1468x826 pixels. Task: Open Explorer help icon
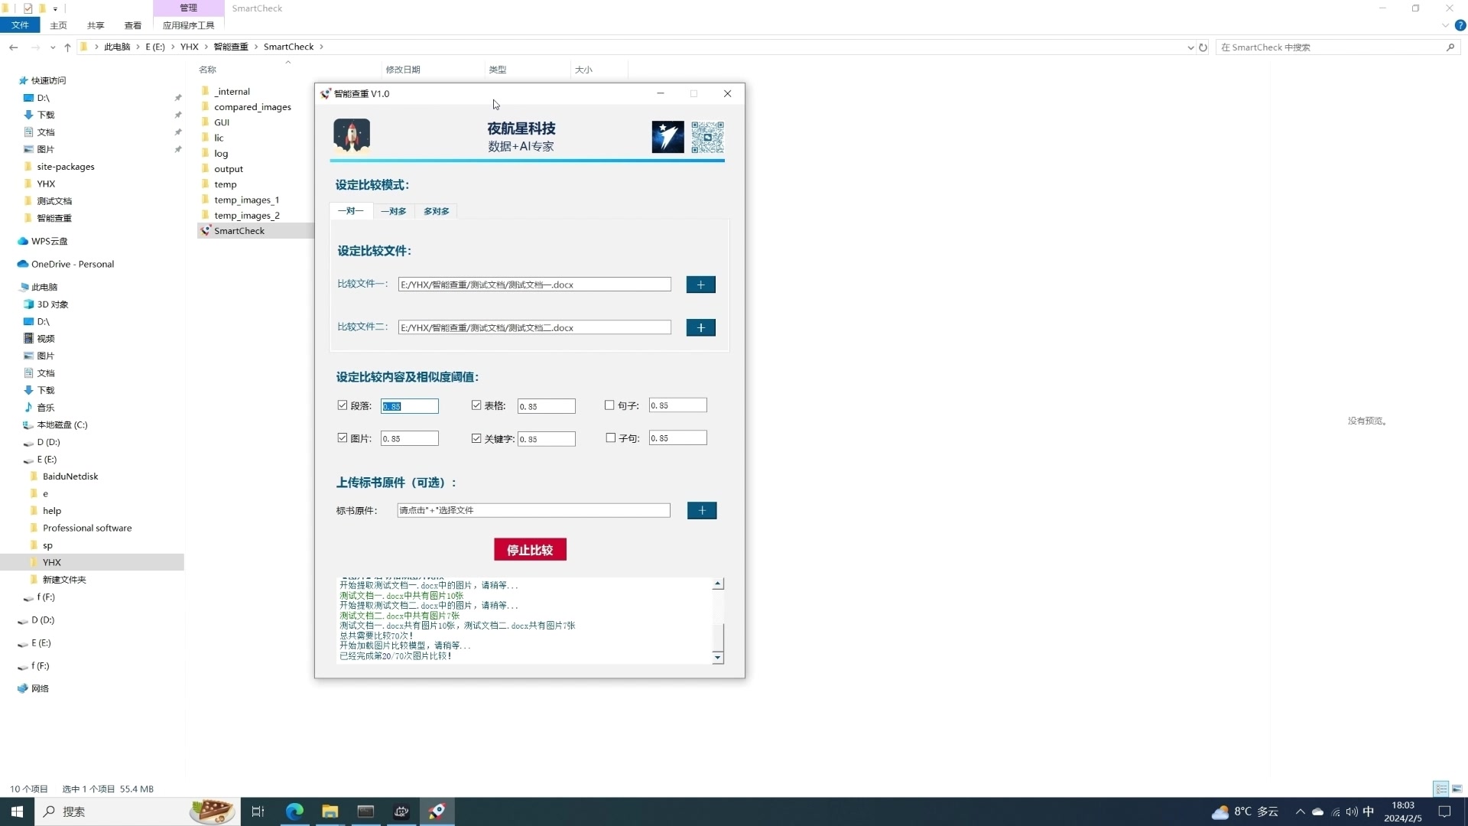(1460, 25)
